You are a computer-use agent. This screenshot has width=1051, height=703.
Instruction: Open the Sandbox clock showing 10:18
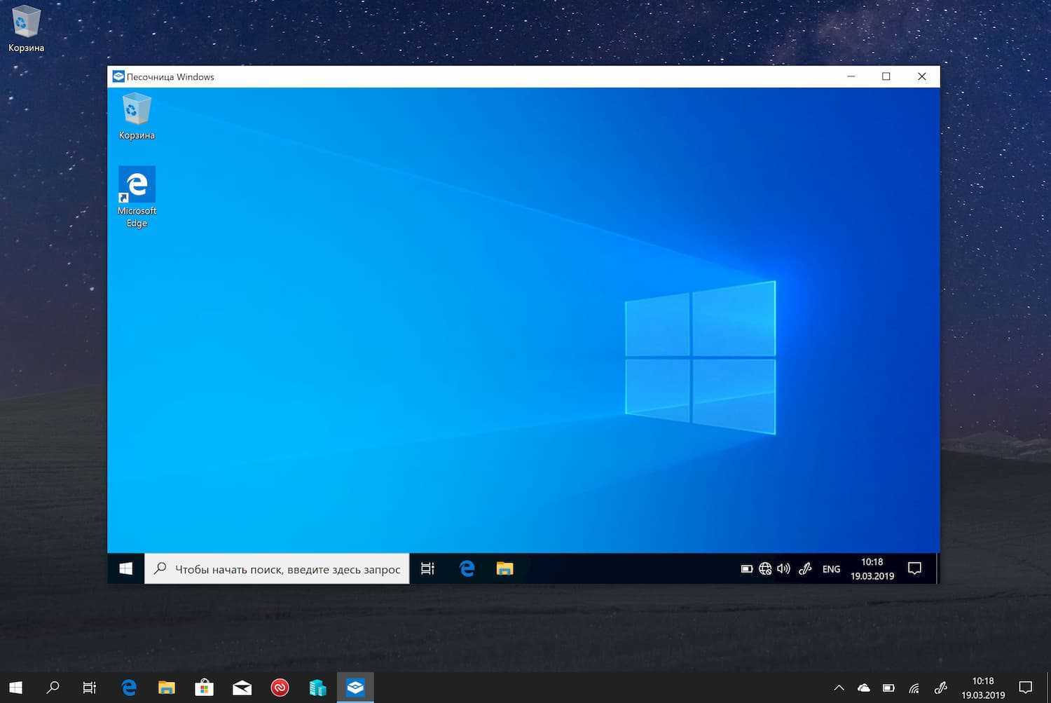[x=872, y=568]
